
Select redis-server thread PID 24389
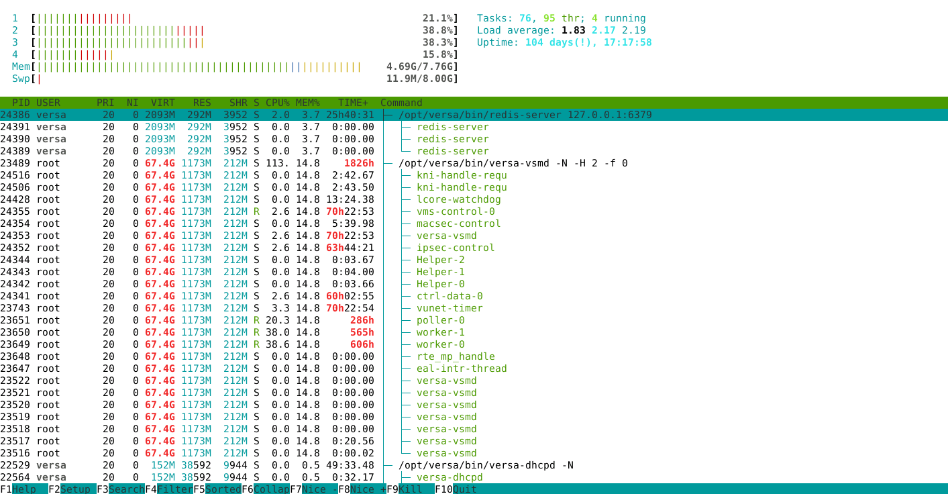474,151
